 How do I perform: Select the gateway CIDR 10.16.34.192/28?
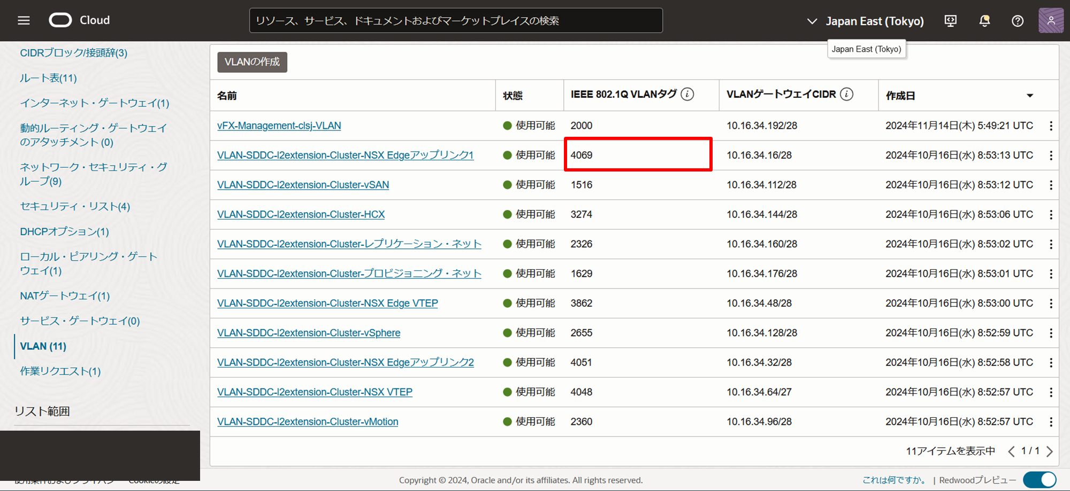tap(762, 126)
